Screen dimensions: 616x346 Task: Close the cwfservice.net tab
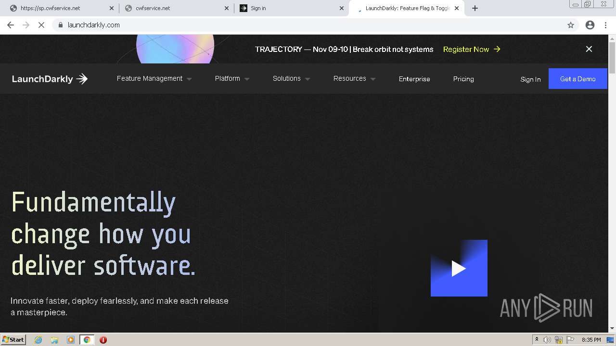227,8
